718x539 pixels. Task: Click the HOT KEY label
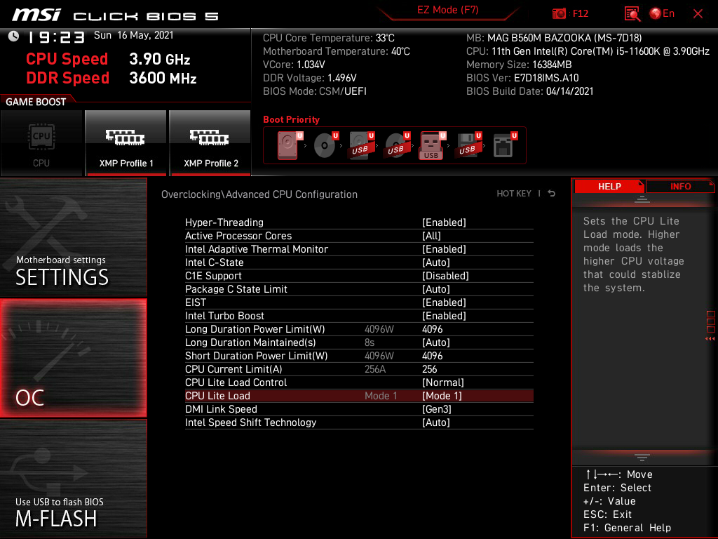514,194
